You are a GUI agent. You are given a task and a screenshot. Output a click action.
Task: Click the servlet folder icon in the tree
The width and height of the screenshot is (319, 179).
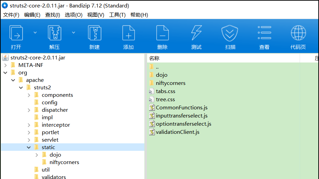coord(36,140)
